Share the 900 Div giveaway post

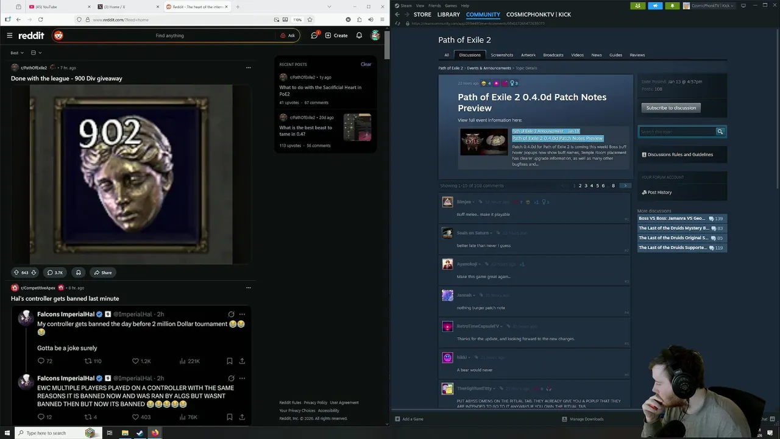pyautogui.click(x=102, y=273)
